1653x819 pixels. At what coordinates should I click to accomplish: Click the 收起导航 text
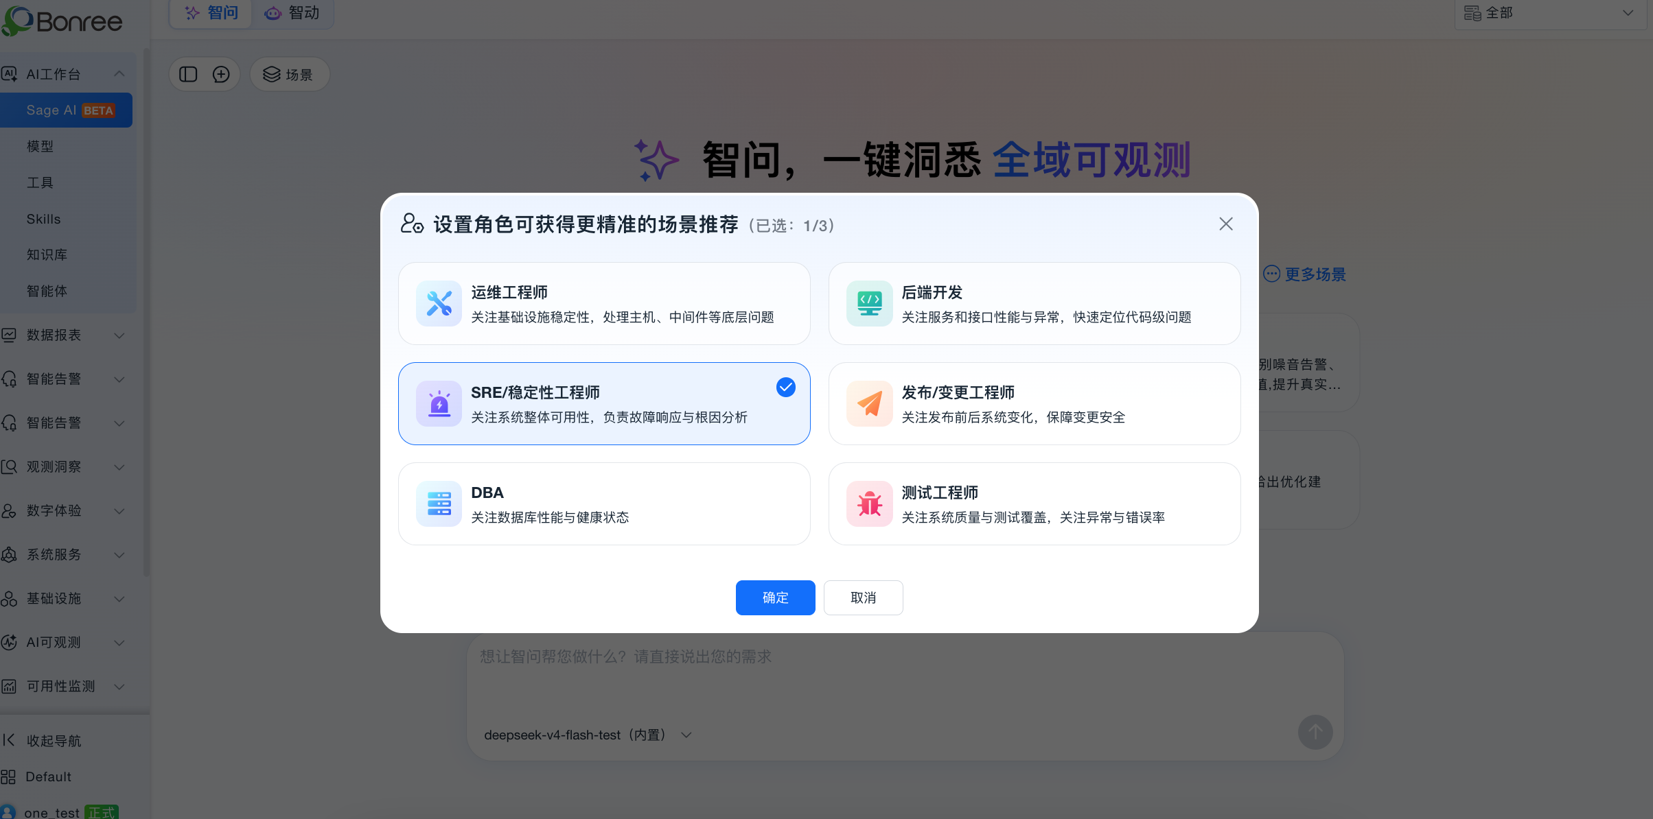tap(54, 741)
